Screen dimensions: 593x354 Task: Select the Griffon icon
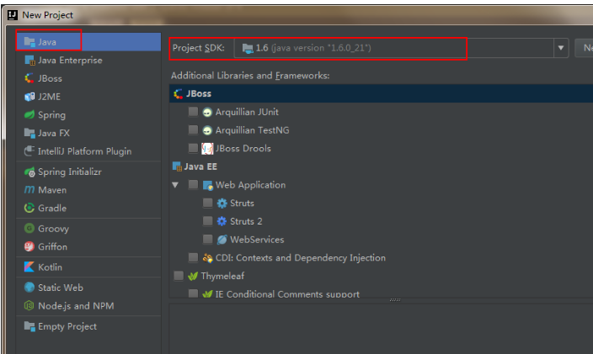(x=29, y=246)
